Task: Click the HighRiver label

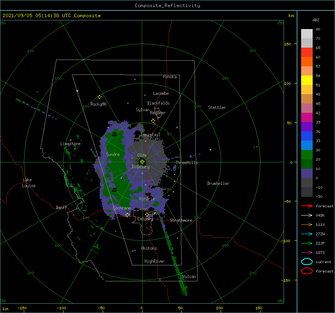Action: point(154,261)
